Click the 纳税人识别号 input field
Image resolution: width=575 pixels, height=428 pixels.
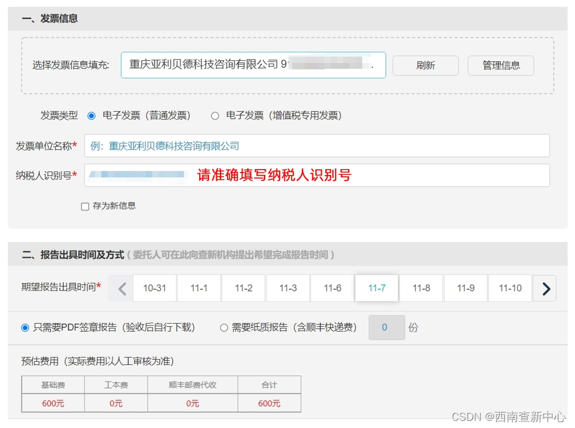(x=317, y=175)
